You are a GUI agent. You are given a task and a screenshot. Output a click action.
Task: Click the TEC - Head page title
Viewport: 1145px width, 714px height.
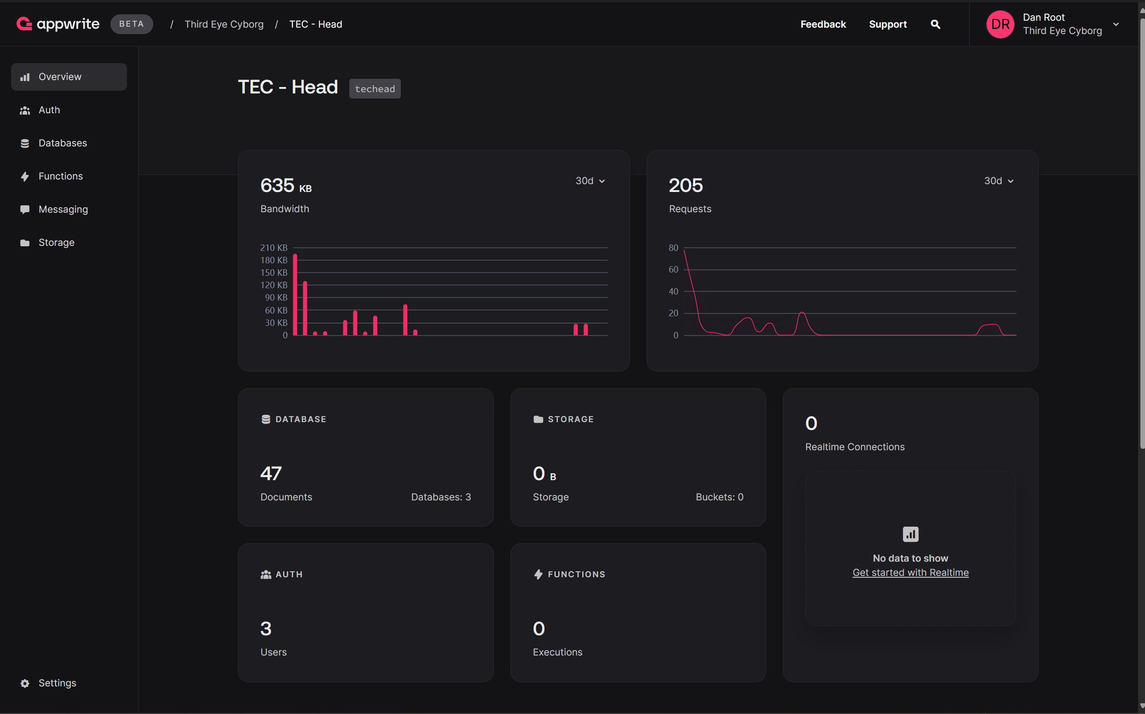[288, 87]
